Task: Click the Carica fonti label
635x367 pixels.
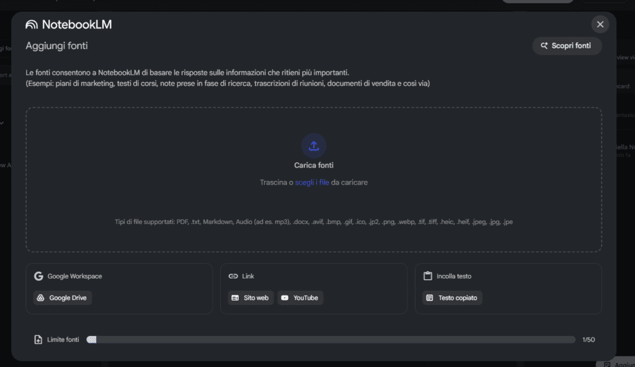Action: 314,165
